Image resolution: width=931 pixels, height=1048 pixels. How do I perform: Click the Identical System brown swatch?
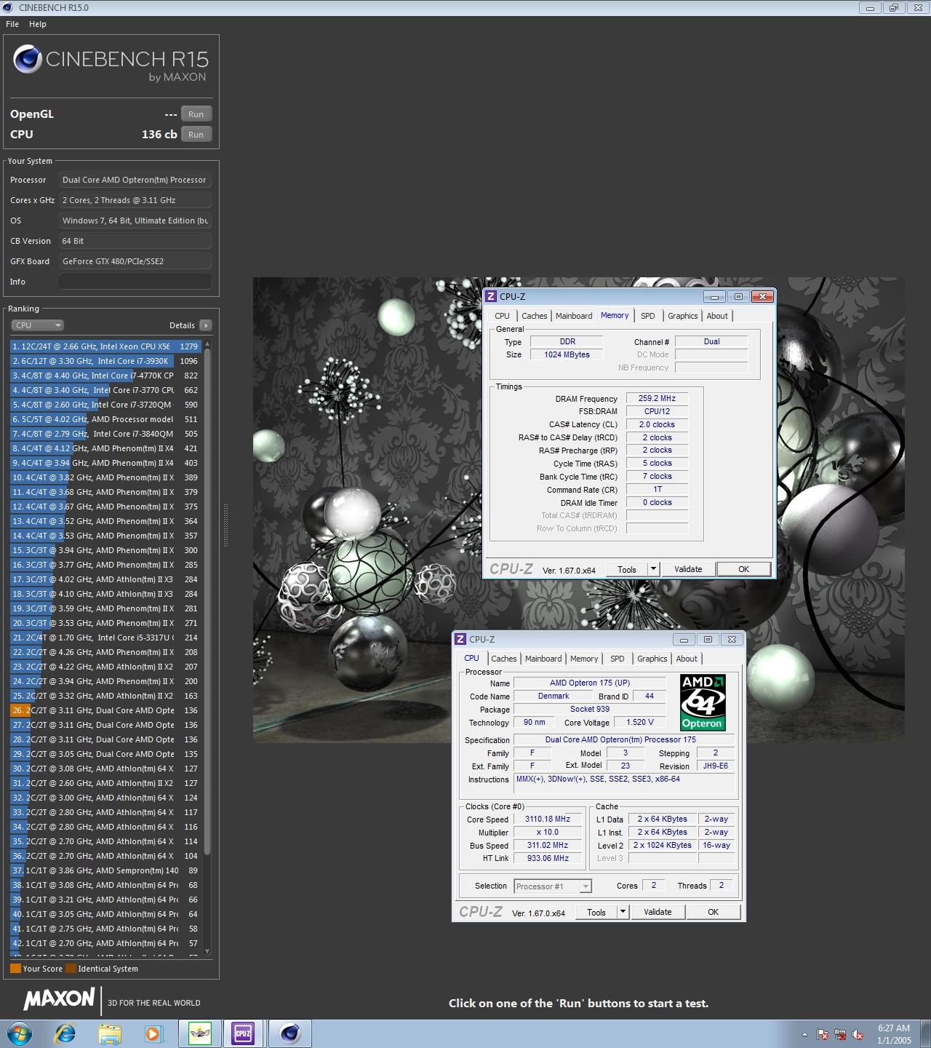pyautogui.click(x=71, y=969)
